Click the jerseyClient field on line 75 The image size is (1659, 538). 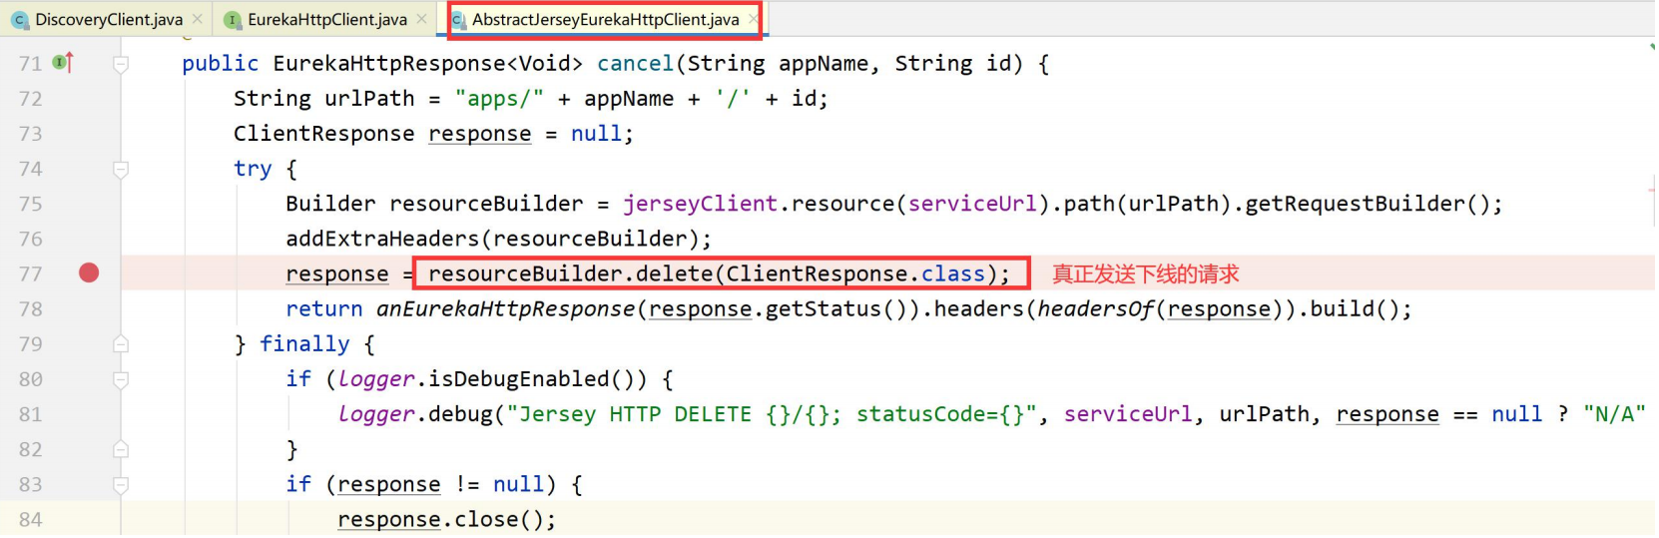(700, 204)
